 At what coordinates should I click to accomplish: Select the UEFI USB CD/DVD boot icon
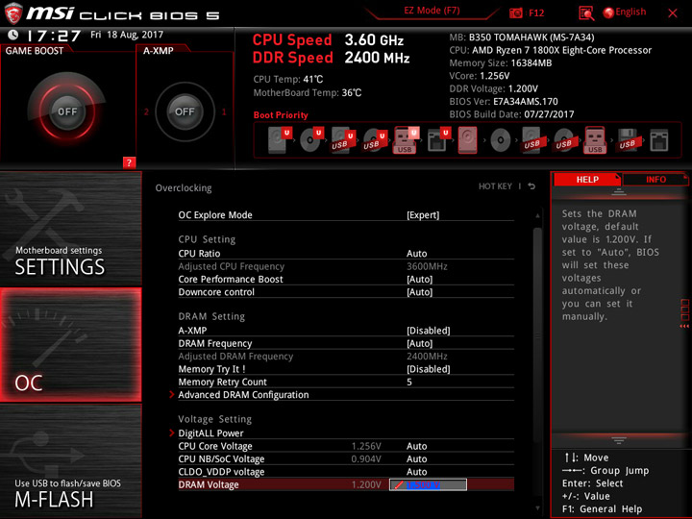coord(375,139)
